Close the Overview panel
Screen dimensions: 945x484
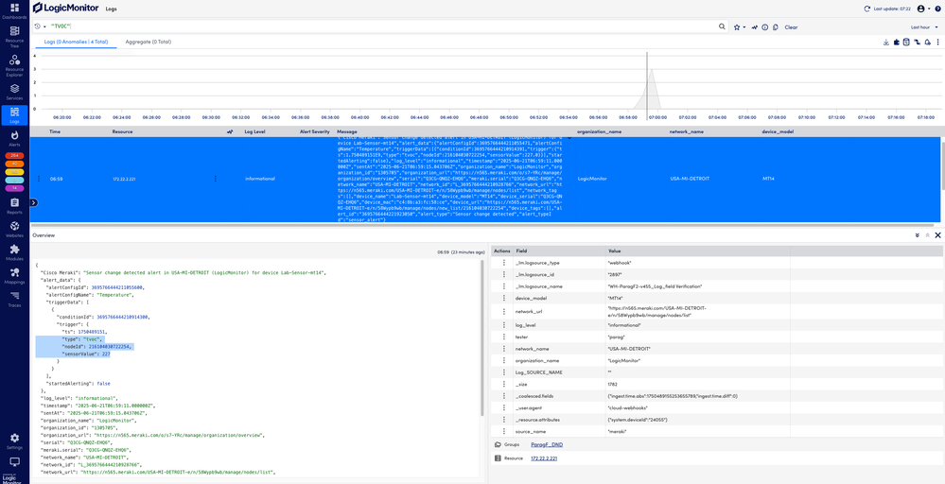pos(937,235)
